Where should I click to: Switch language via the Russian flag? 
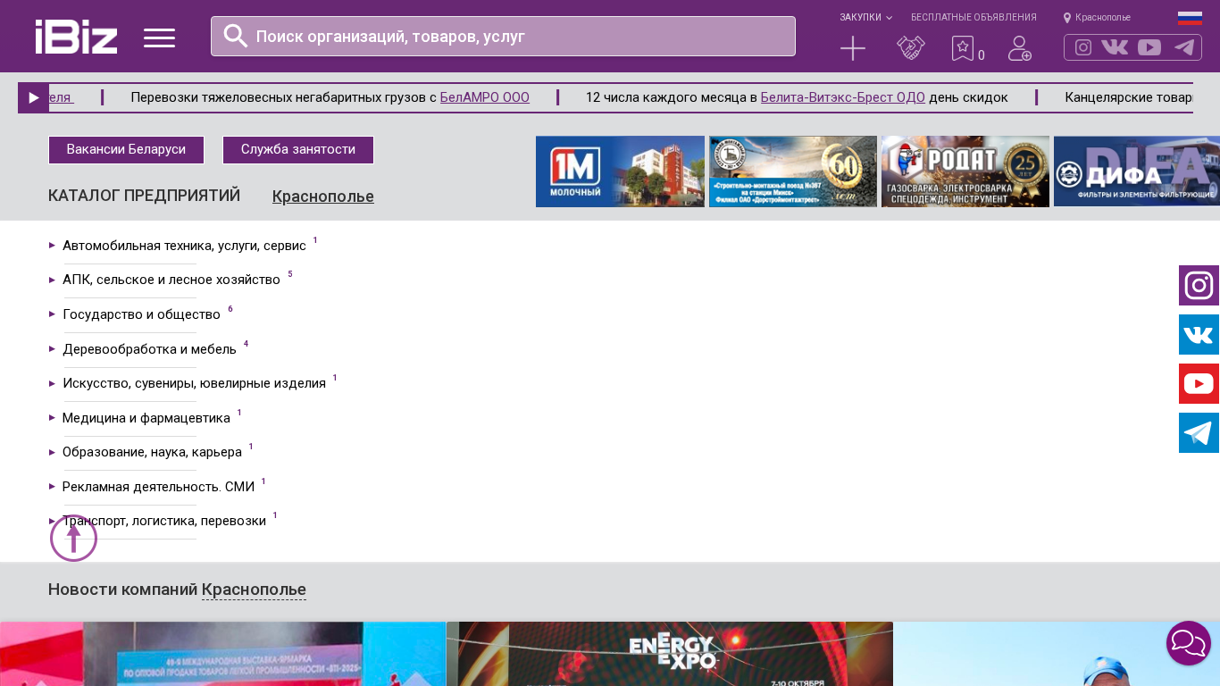click(x=1190, y=18)
